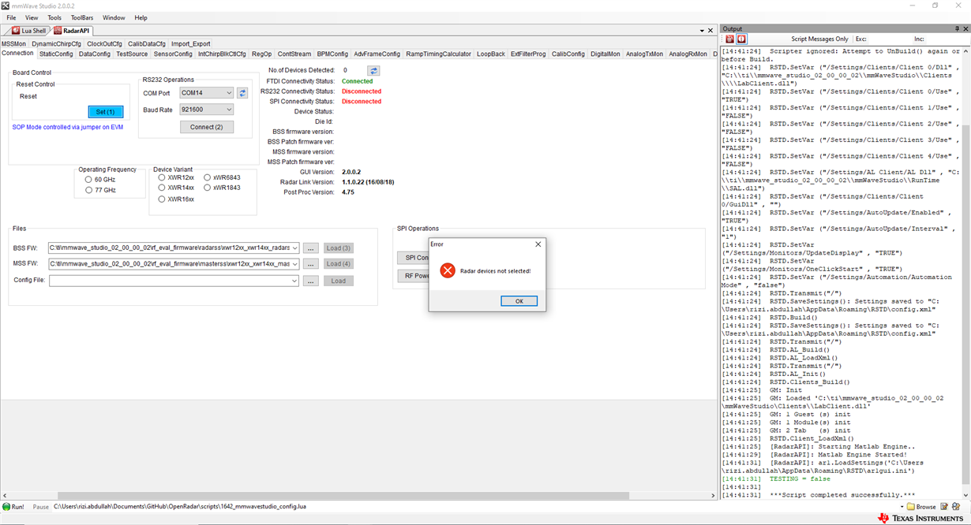This screenshot has width=971, height=525.
Task: Click the Load (3) button for BSS FW
Action: (x=338, y=248)
